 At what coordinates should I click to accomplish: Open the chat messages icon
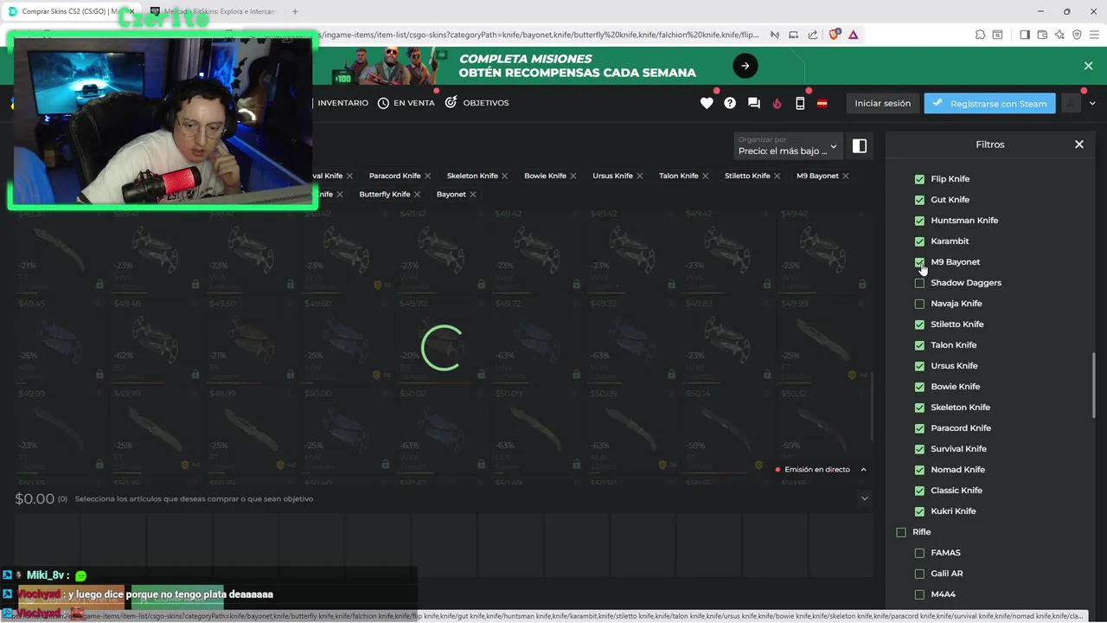tap(753, 103)
